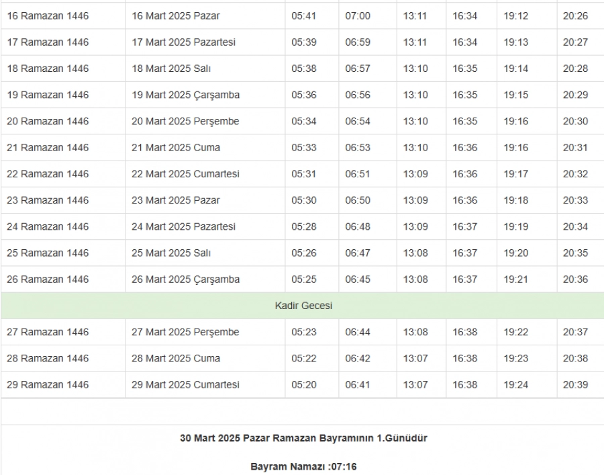This screenshot has width=604, height=475.
Task: Select the Bayram Namazı 07:16 text
Action: [303, 466]
